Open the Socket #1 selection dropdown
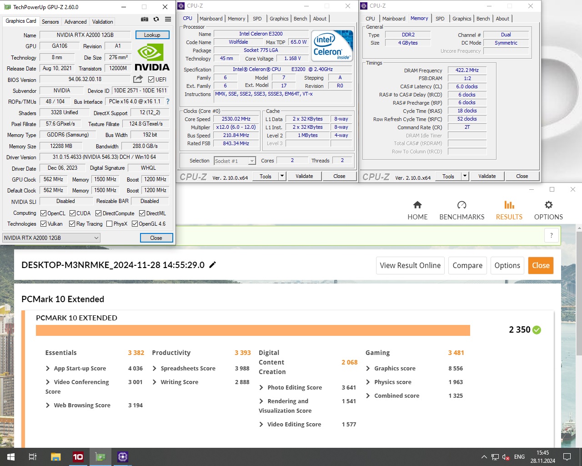Screen dimensions: 582x466 (x=235, y=161)
